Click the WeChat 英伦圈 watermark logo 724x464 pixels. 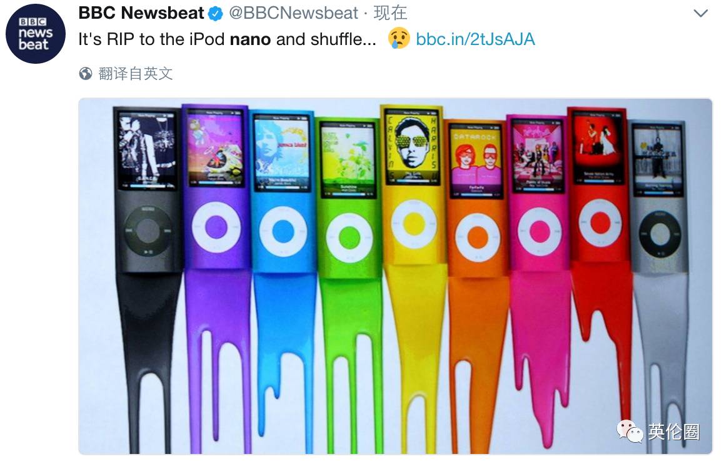[658, 431]
